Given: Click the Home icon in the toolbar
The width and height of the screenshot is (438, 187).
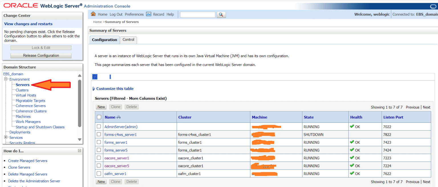Looking at the screenshot, I should (x=94, y=14).
